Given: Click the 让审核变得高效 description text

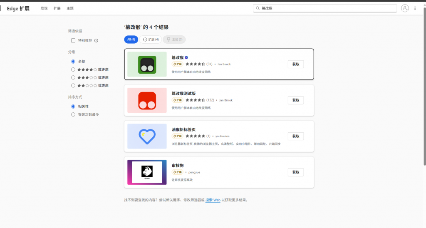Looking at the screenshot, I should (182, 180).
